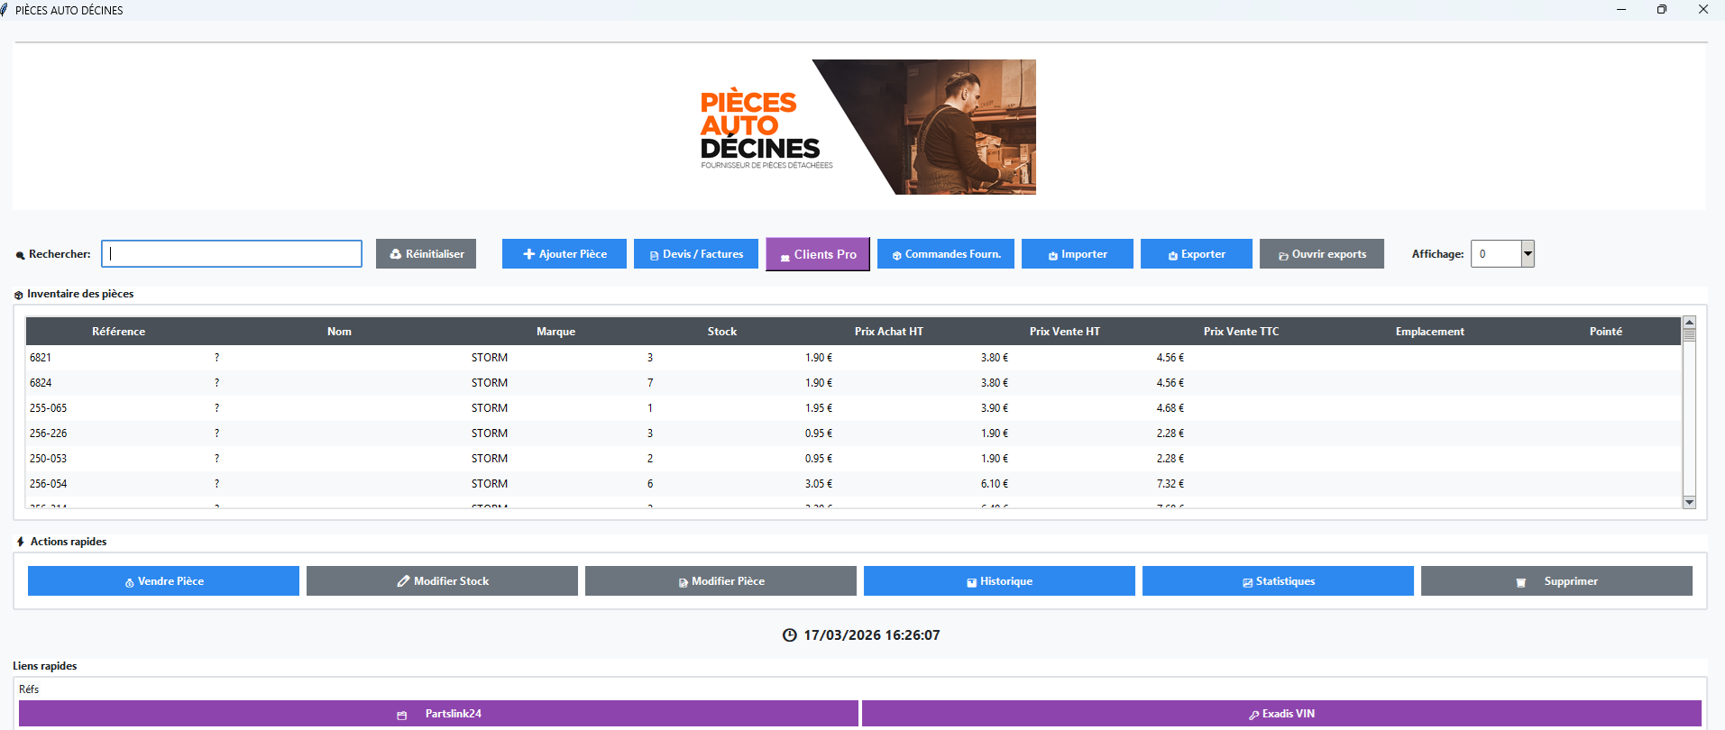Click the inventory scrollbar down arrow

click(x=1690, y=502)
